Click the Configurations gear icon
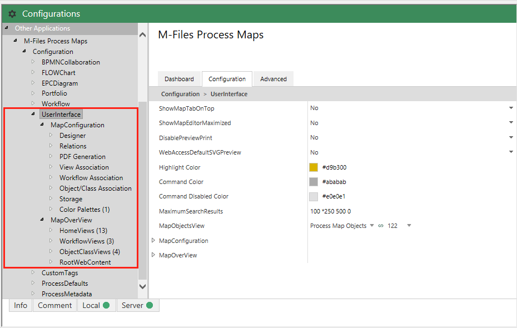This screenshot has width=517, height=328. click(12, 14)
